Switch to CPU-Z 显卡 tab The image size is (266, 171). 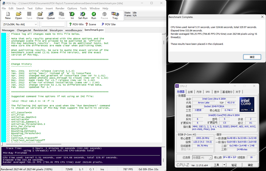216,92
